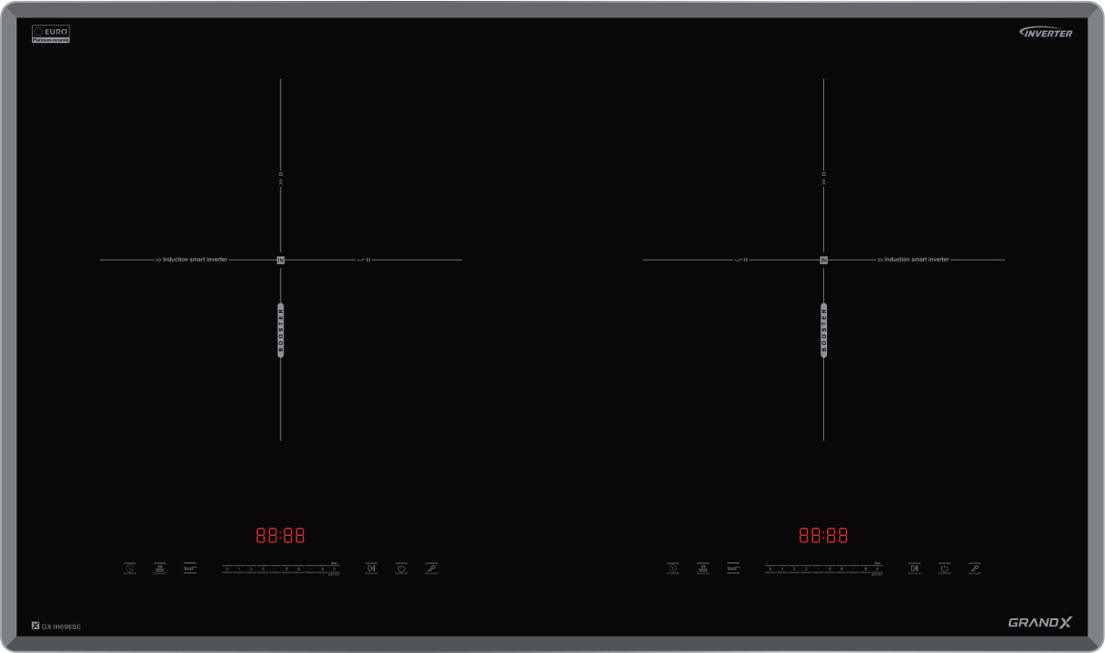Tap the left zone play/pause icon
The image size is (1105, 653).
tap(370, 568)
